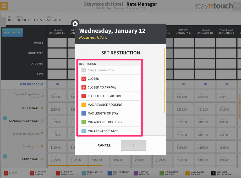Click the Closed to Arrival icon in list
Viewport: 241px width, 178px height.
click(x=84, y=87)
